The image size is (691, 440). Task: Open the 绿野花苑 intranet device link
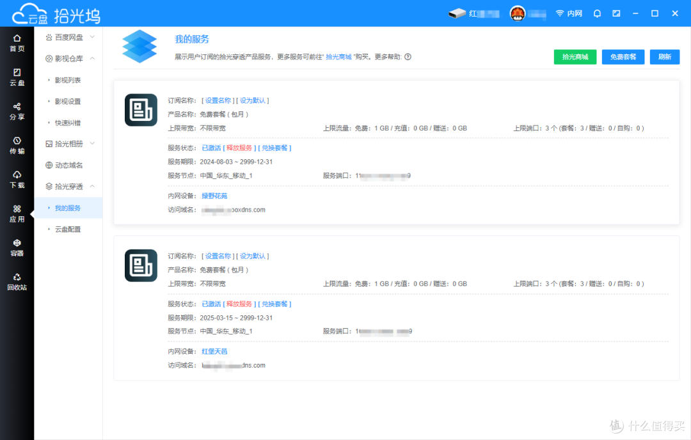point(214,196)
